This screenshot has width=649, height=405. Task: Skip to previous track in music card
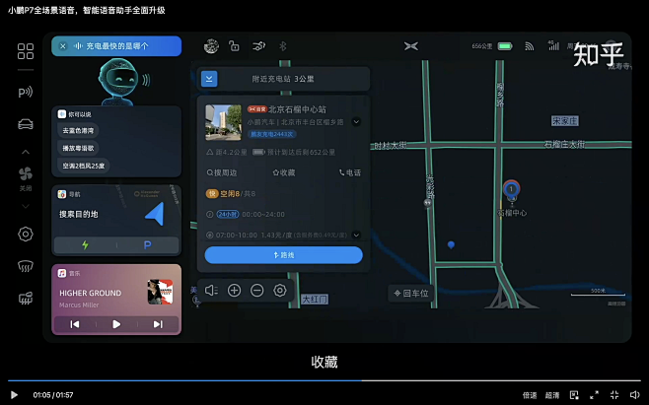pos(75,324)
